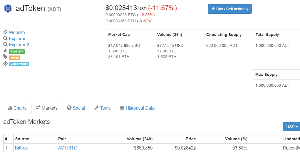Click the ADT/BTC pair link
Screen dimensions: 300x152
pos(67,148)
